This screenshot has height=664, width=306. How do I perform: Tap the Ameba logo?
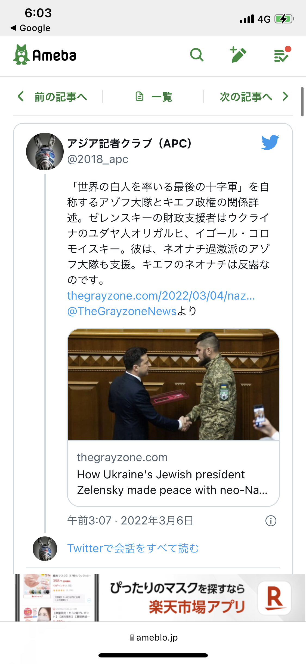coord(45,55)
